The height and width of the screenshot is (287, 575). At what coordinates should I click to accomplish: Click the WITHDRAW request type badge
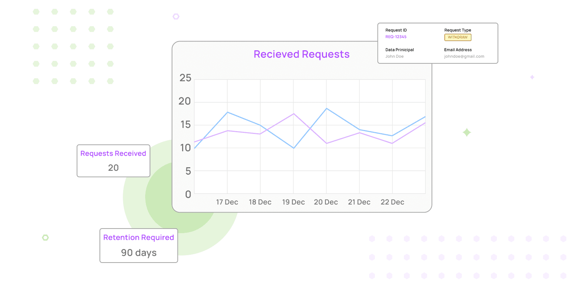[x=458, y=37]
